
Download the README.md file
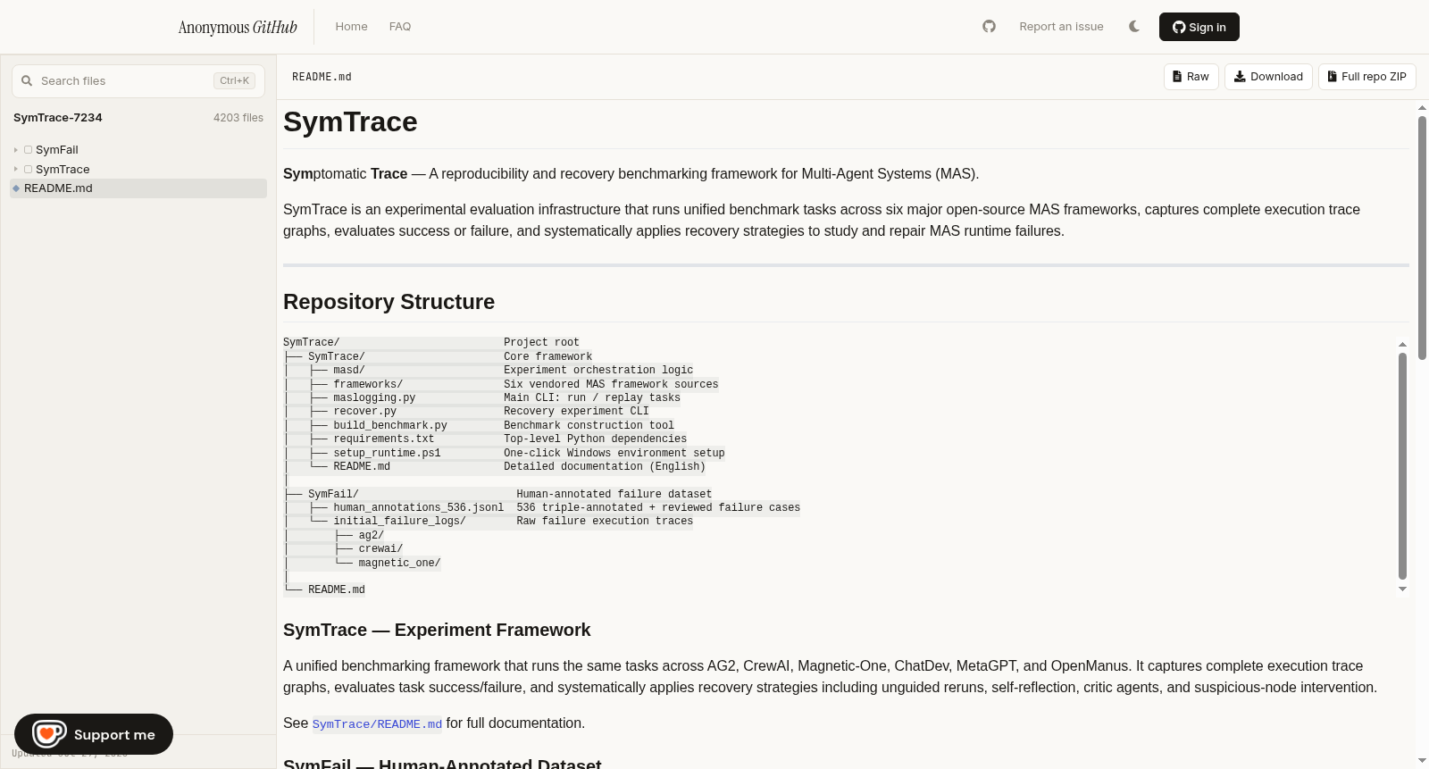pos(1268,77)
